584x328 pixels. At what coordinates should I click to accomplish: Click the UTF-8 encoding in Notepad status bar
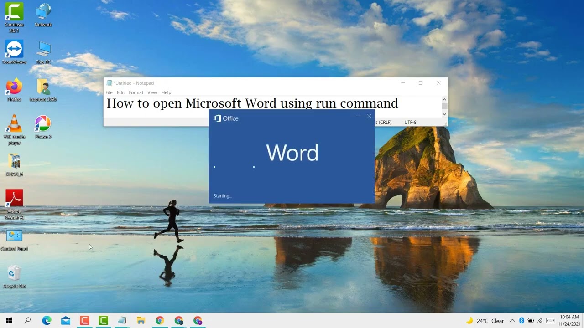[410, 122]
